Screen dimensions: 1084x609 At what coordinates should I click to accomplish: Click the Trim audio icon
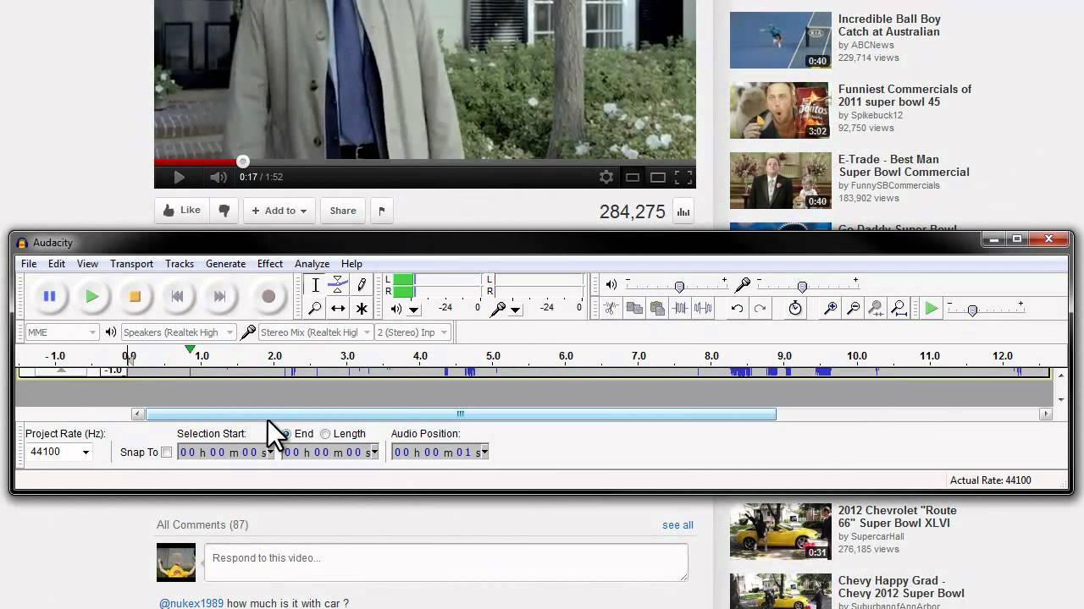coord(680,308)
